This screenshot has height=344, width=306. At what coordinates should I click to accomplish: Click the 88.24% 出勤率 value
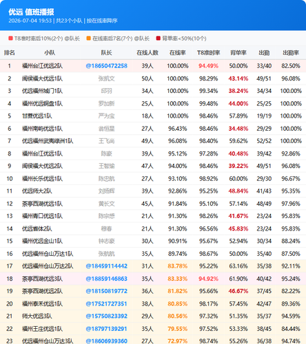click(x=291, y=241)
